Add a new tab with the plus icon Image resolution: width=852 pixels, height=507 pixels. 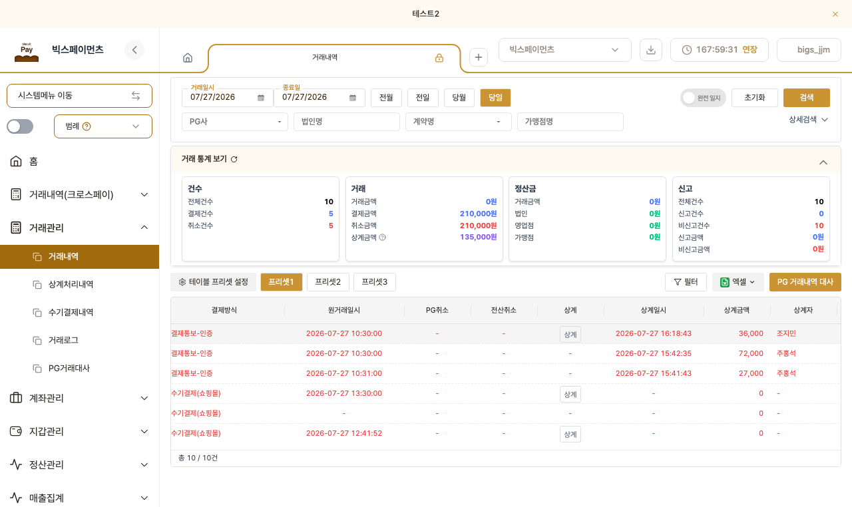point(479,57)
